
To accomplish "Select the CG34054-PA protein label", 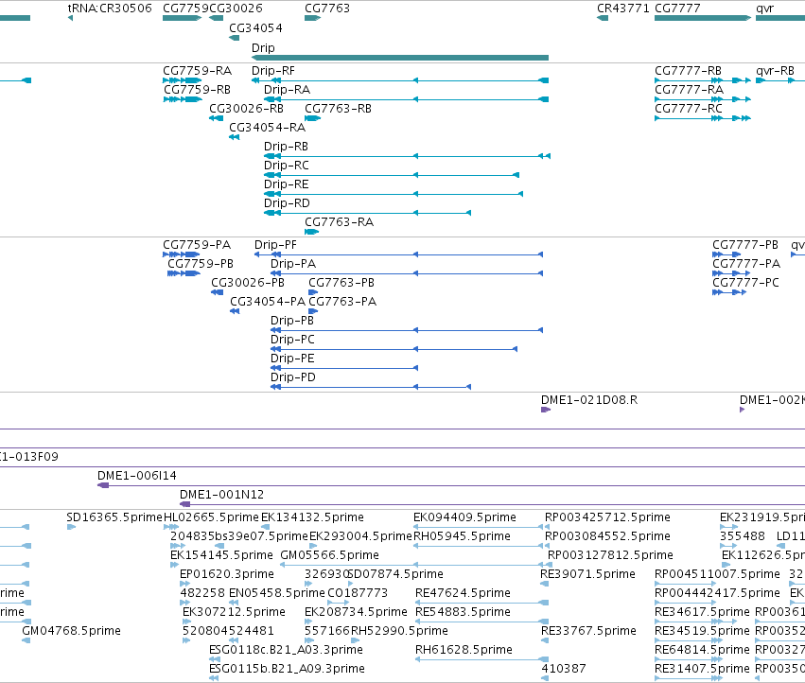I will [x=268, y=302].
